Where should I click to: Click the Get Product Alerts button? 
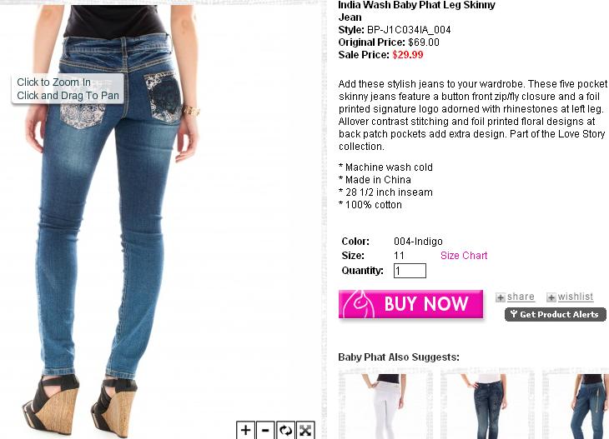pyautogui.click(x=556, y=314)
